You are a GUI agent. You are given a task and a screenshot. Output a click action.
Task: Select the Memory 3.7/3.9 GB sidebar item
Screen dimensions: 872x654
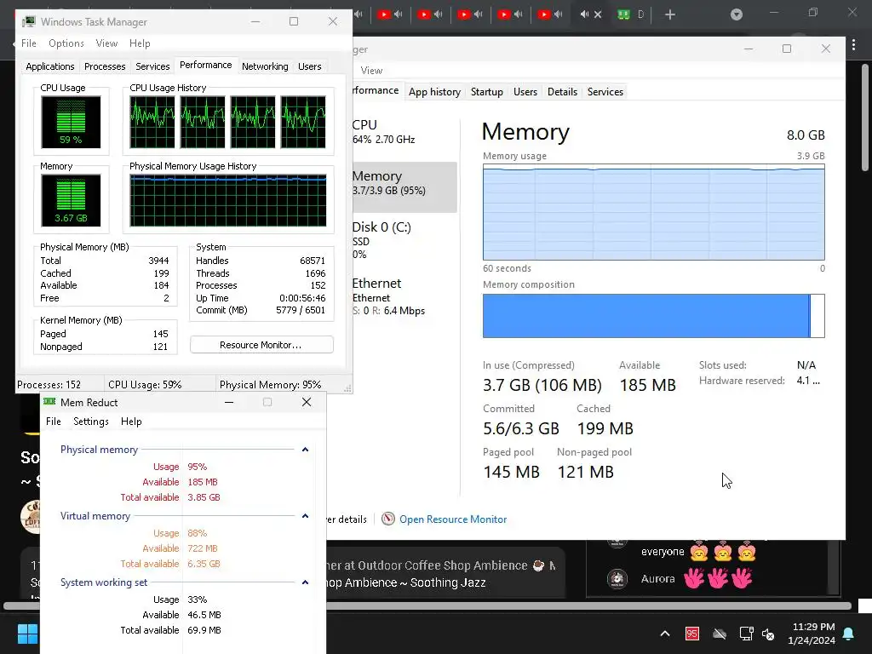coord(404,186)
